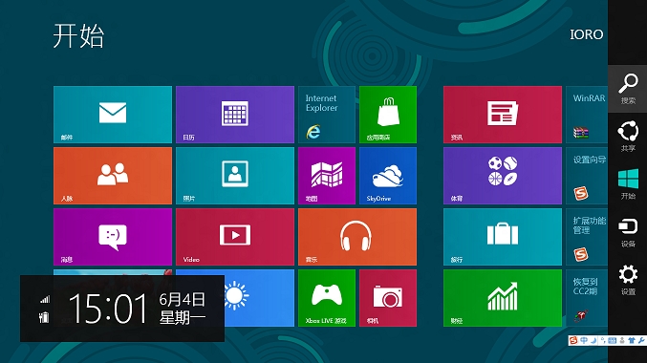
Task: Launch the Internet Explorer tile
Action: click(x=327, y=115)
